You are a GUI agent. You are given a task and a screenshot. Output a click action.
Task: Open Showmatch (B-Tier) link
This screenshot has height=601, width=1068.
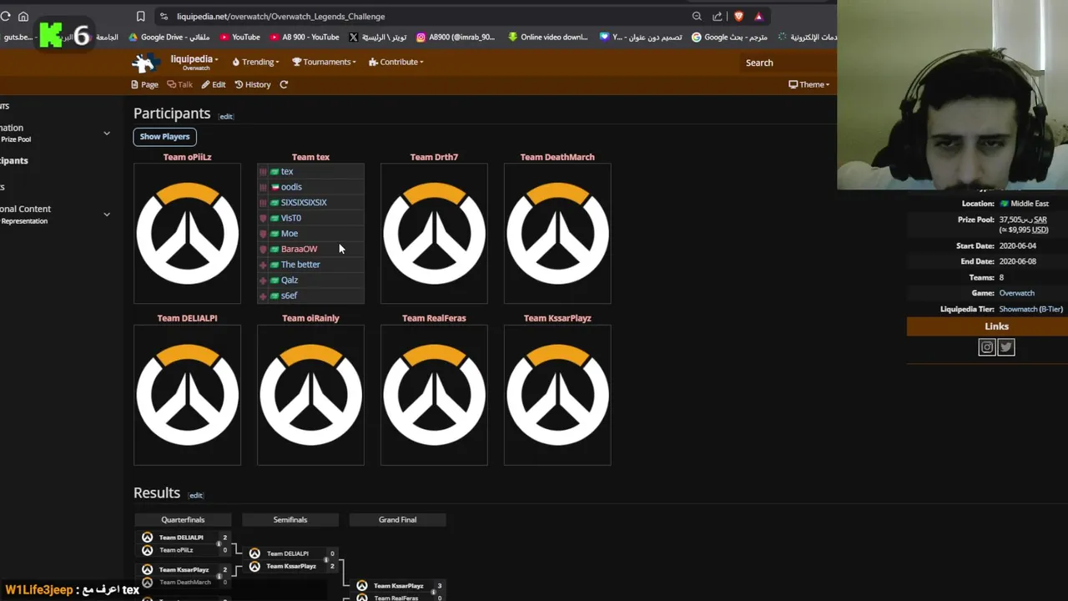pos(1030,309)
